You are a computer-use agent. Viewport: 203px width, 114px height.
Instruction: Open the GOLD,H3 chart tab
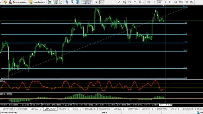[x=77, y=109]
